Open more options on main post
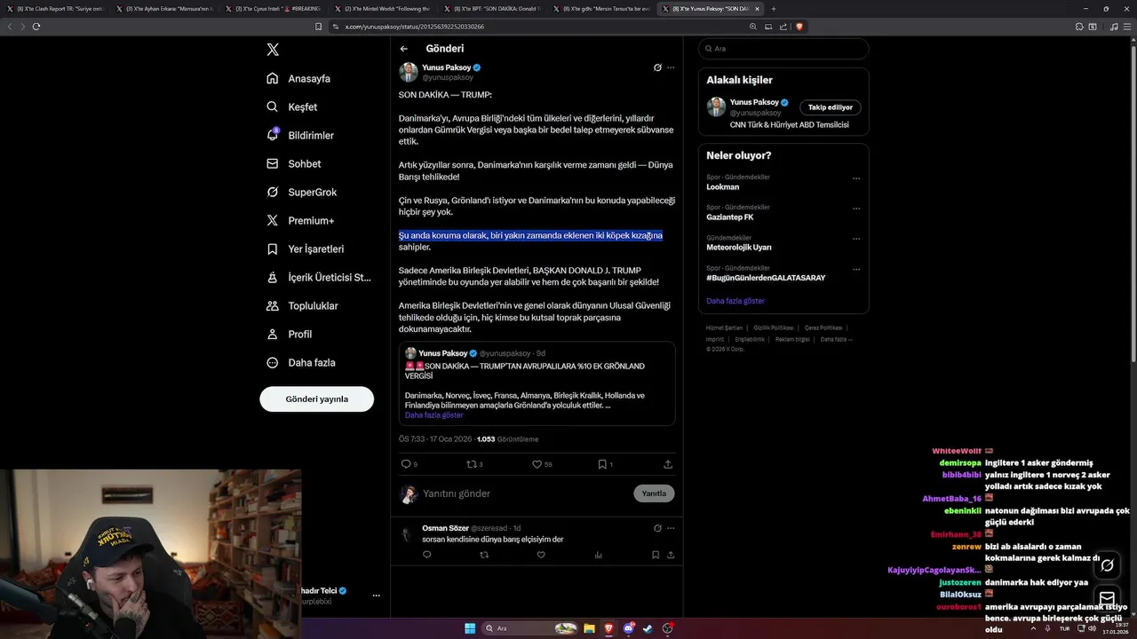Viewport: 1137px width, 639px height. (x=671, y=67)
